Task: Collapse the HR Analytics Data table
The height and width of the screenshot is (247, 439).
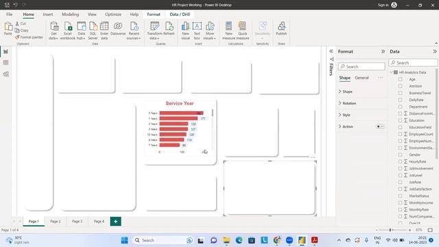Action: point(392,72)
